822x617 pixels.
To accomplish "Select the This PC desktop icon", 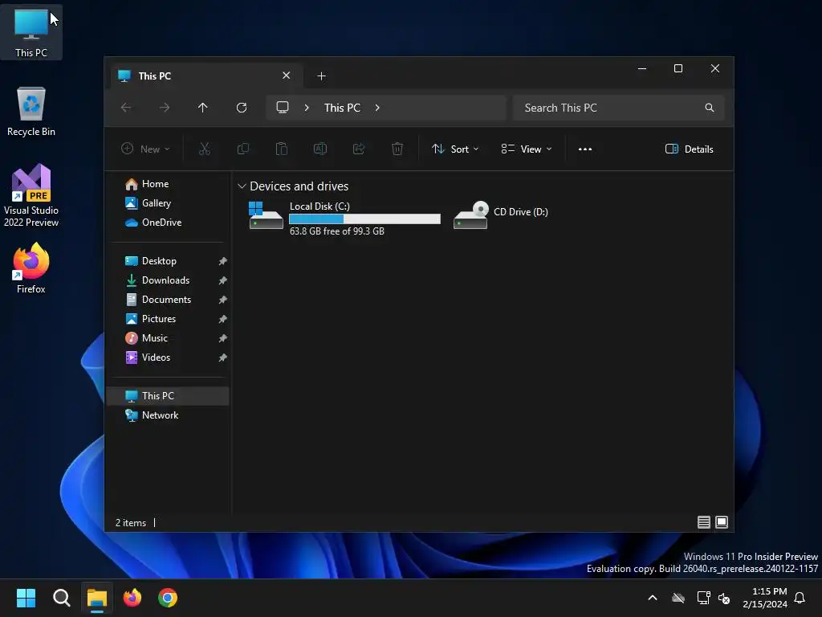I will 31,32.
